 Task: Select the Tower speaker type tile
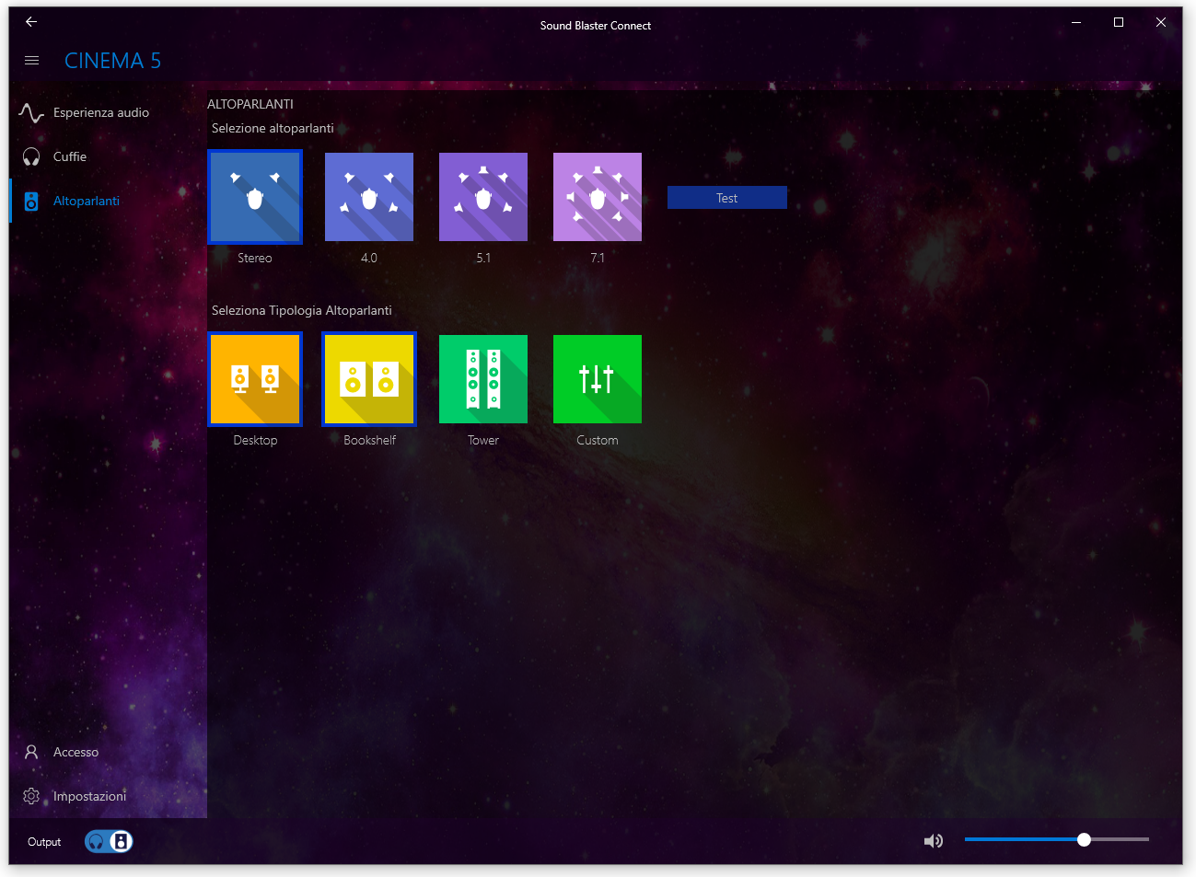(483, 379)
